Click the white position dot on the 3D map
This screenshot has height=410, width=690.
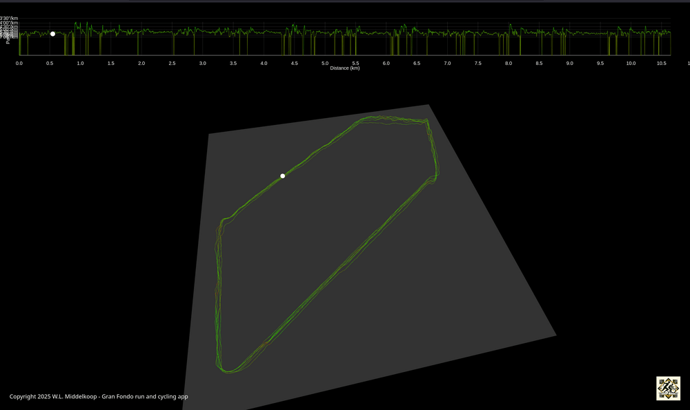pos(283,175)
